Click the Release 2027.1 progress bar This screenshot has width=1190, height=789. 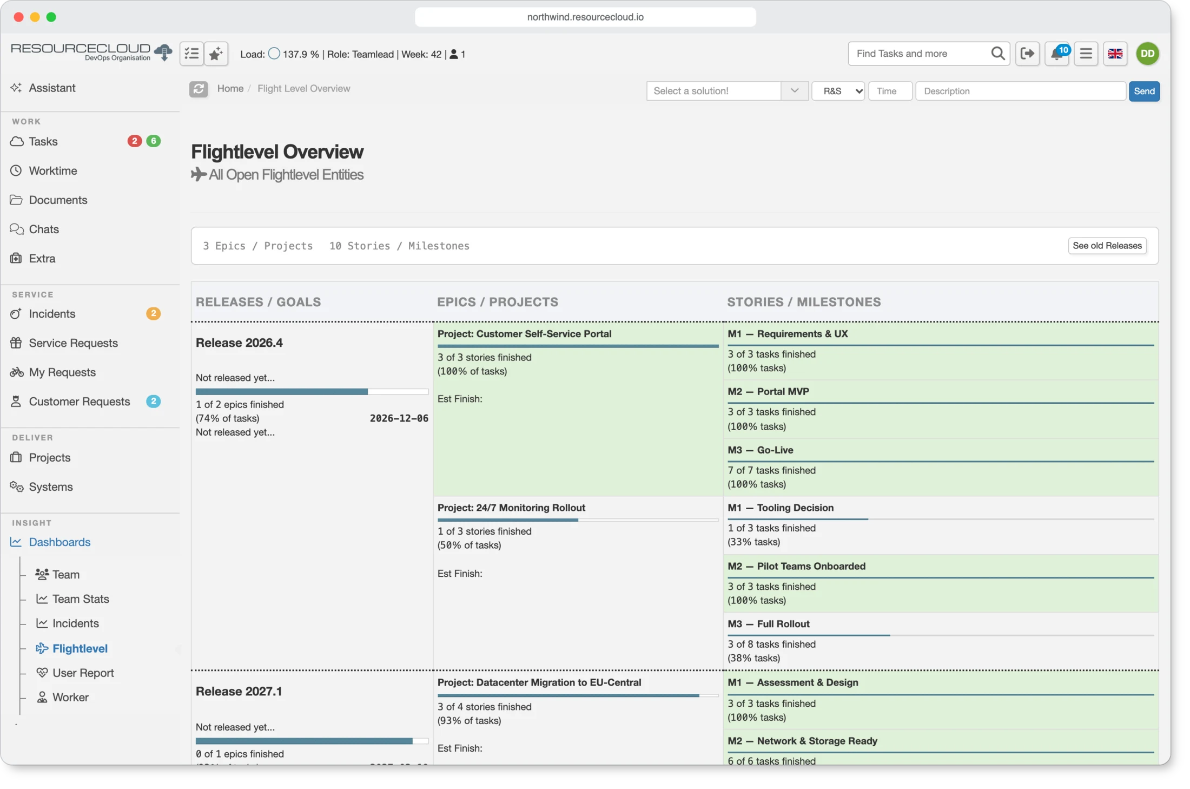pos(312,741)
